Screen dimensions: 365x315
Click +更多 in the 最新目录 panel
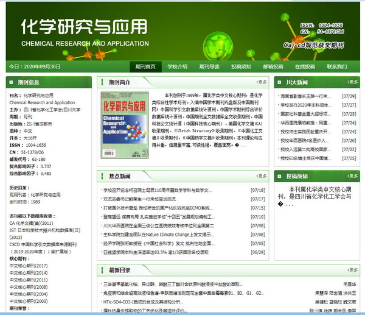pyautogui.click(x=352, y=270)
